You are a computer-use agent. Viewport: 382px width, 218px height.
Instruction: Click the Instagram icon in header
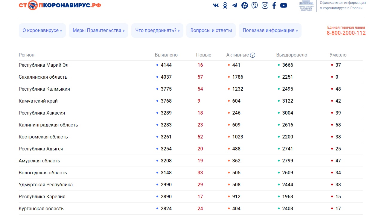click(x=265, y=5)
